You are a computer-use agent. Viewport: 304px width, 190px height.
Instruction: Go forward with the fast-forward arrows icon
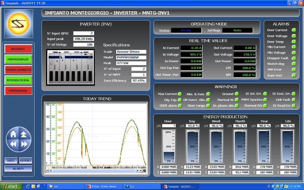(24, 144)
